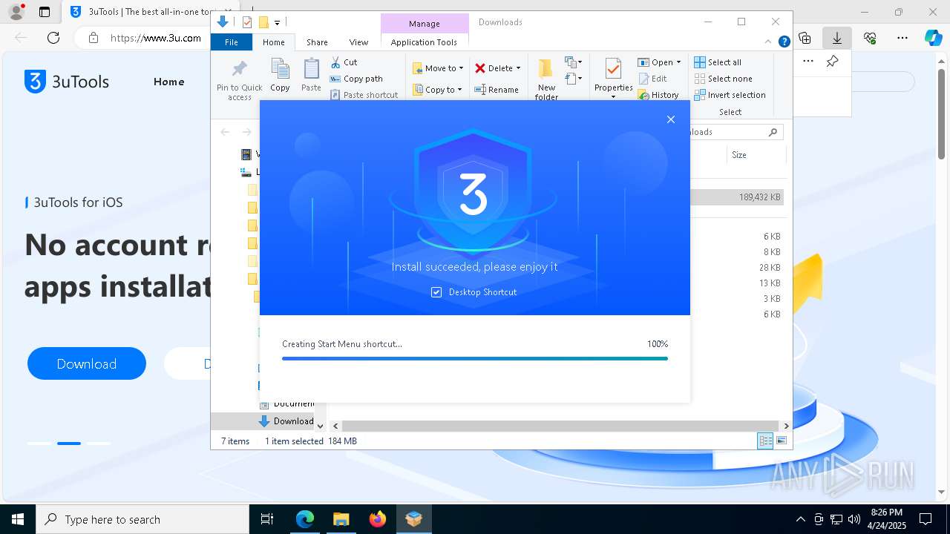
Task: Click the Documents item in navigation pane
Action: pos(286,403)
